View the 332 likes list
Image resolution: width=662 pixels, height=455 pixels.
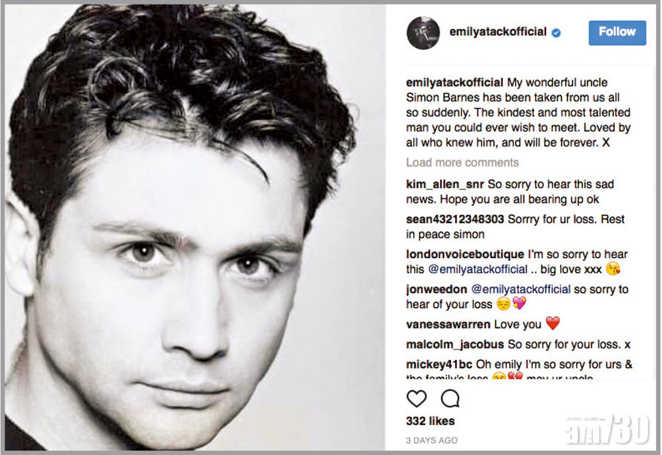pyautogui.click(x=430, y=421)
